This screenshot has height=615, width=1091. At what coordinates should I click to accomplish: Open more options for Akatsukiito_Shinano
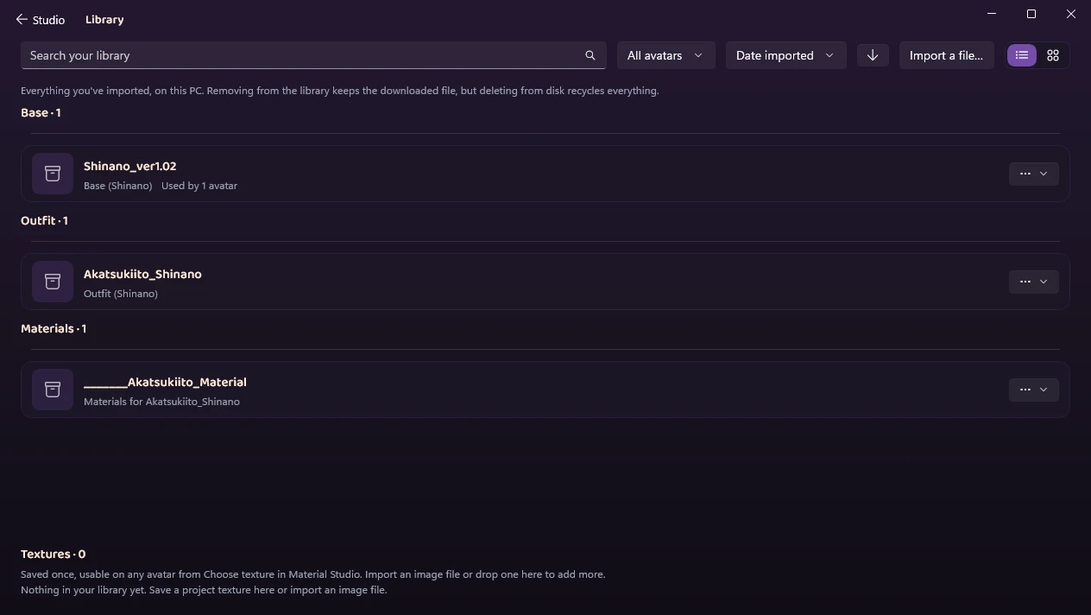[x=1033, y=282]
